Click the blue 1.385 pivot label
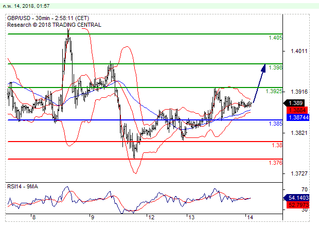This screenshot has height=227, width=319. (275, 124)
